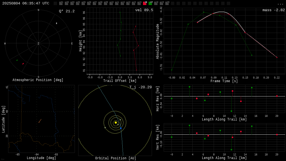Click the green meteor marker on sky plot

coord(17,60)
